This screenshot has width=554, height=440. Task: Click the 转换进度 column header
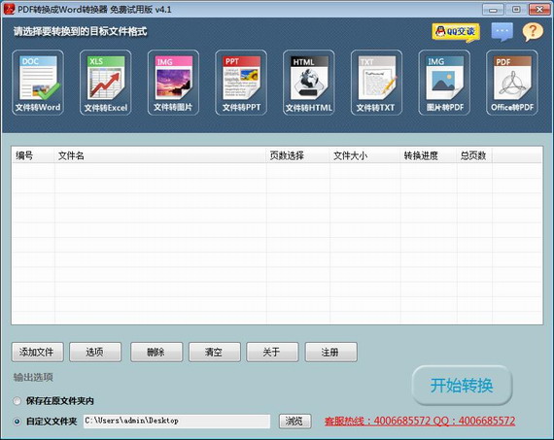pyautogui.click(x=429, y=155)
